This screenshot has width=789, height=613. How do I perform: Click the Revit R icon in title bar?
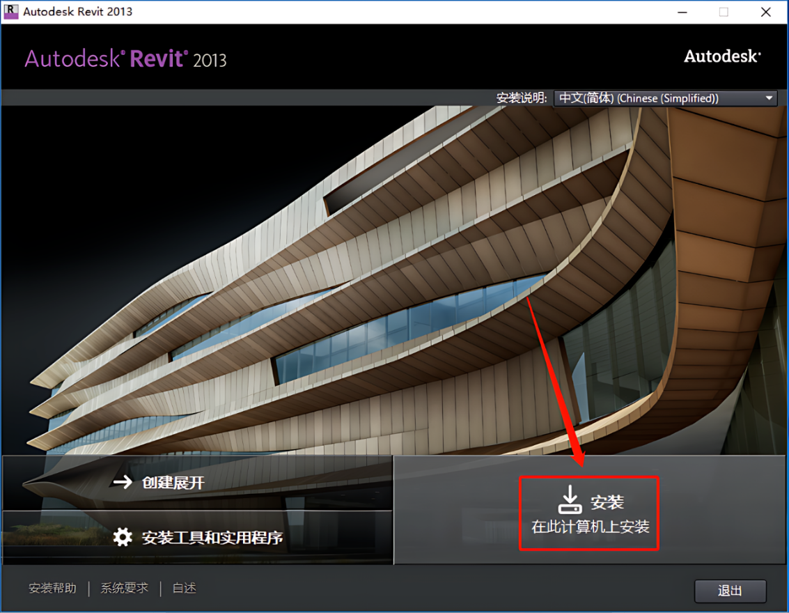(x=11, y=12)
